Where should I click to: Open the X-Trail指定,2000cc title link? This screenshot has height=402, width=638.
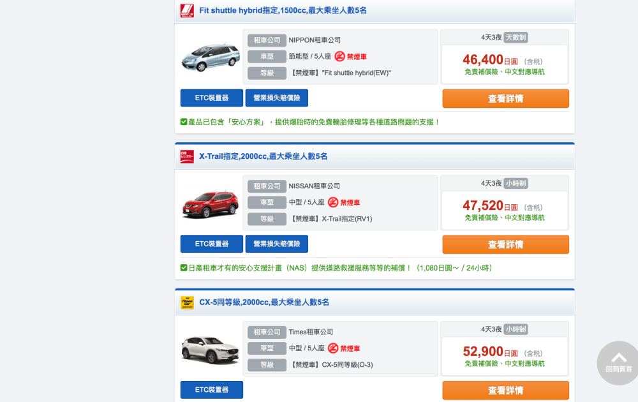coord(263,156)
